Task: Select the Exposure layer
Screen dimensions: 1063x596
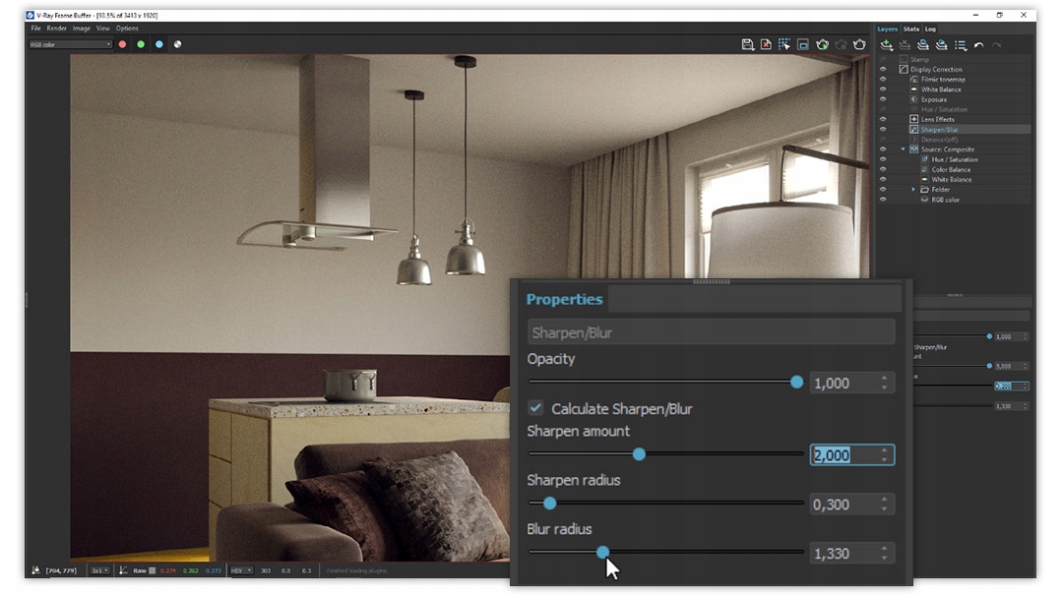Action: 933,99
